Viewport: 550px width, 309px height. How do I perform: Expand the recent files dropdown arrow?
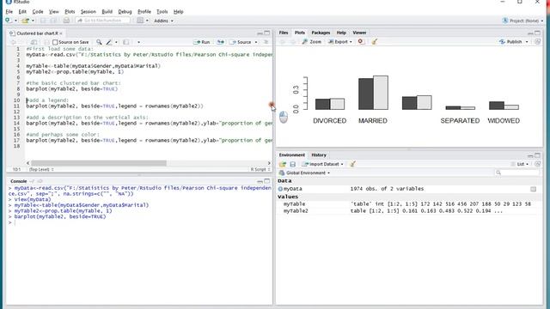point(33,21)
